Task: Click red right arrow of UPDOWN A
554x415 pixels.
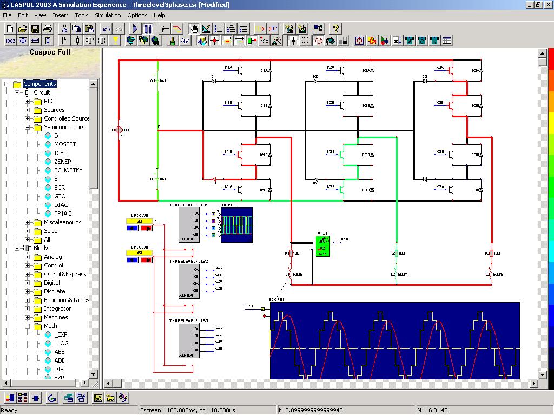Action: click(146, 229)
